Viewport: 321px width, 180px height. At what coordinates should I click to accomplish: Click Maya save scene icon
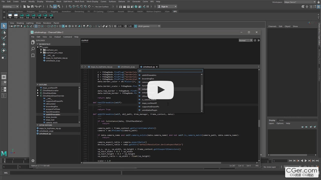[32, 6]
